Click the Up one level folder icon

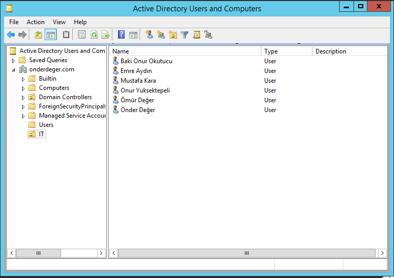38,35
